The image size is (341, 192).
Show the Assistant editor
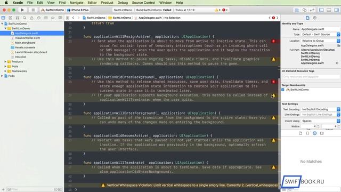[x=304, y=10]
